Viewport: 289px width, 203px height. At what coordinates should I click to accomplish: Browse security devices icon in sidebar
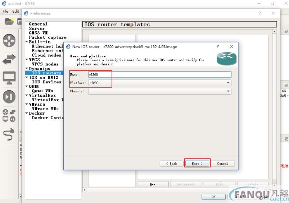9,97
